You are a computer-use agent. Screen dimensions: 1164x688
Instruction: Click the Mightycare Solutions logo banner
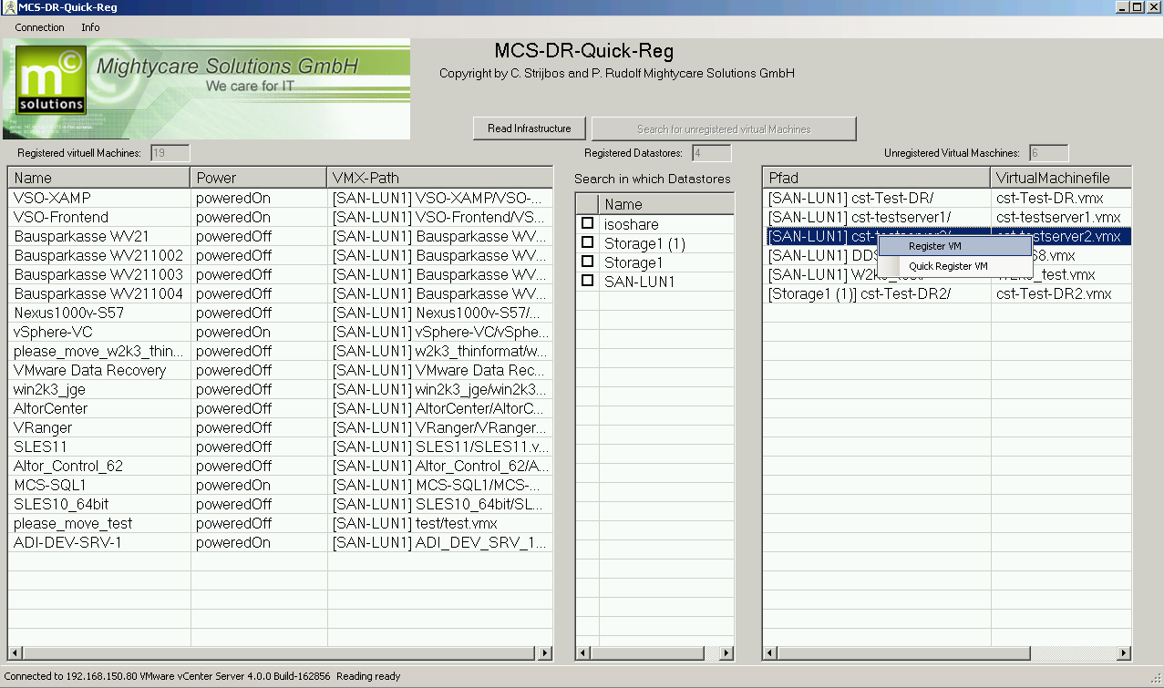pyautogui.click(x=206, y=89)
